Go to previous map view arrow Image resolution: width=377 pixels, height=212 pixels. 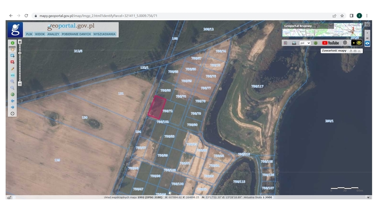pyautogui.click(x=13, y=100)
